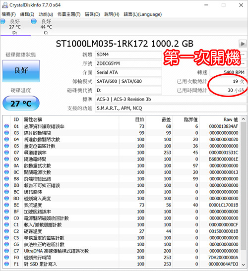Click the interface field Serial ATA
Screen dimensions: 248x271
pos(128,72)
